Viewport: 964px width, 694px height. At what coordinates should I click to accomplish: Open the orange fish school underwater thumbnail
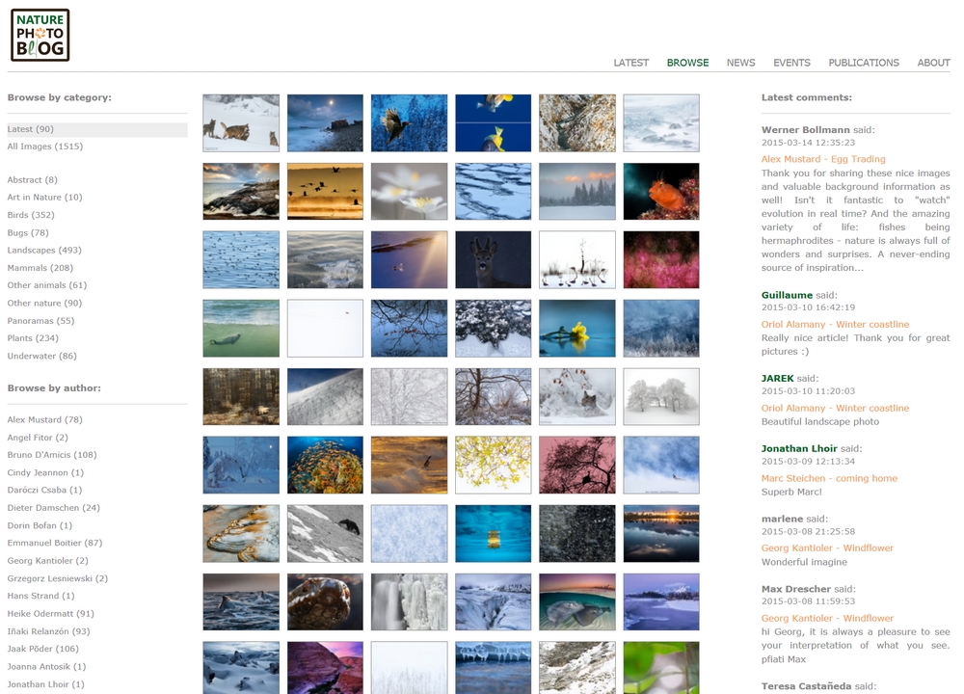[x=325, y=466]
